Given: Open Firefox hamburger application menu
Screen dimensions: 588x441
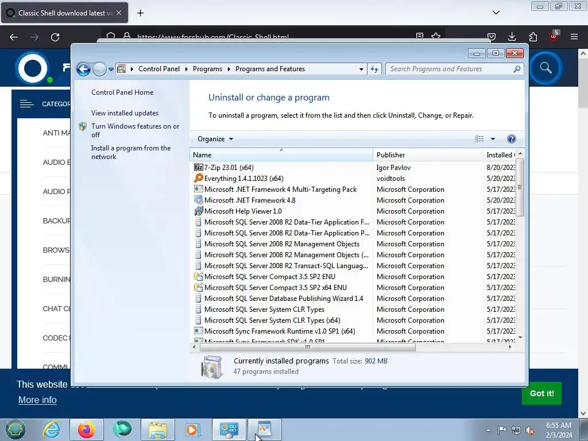Looking at the screenshot, I should click(x=574, y=37).
